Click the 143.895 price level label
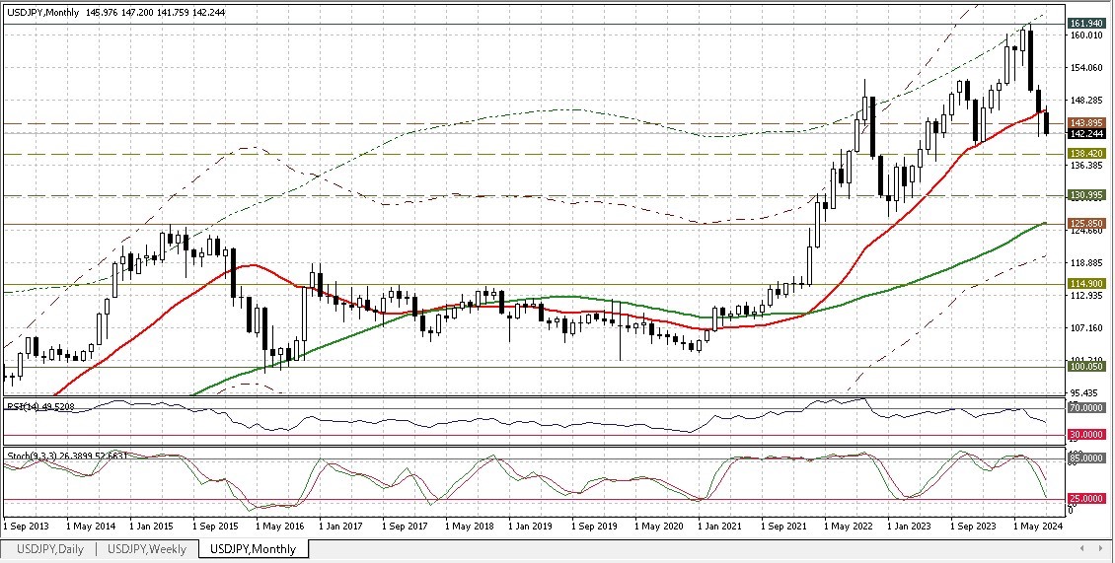Viewport: 1115px width, 563px height. click(x=1086, y=123)
